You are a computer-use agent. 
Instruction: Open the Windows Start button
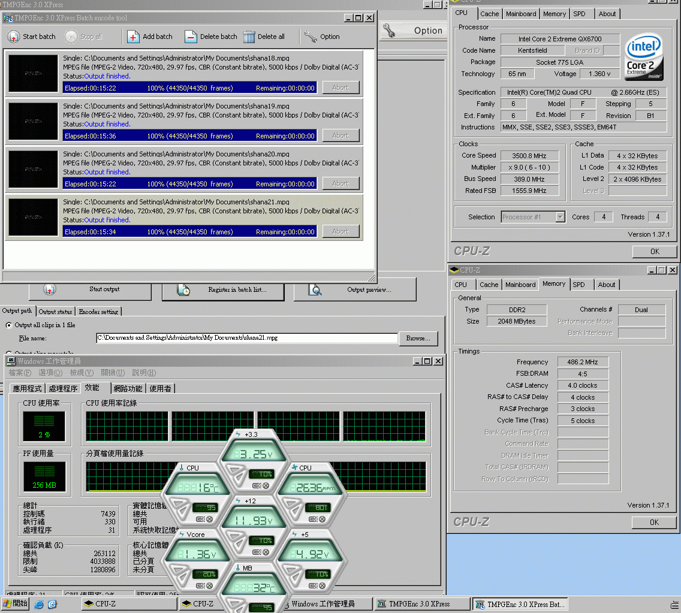click(15, 603)
